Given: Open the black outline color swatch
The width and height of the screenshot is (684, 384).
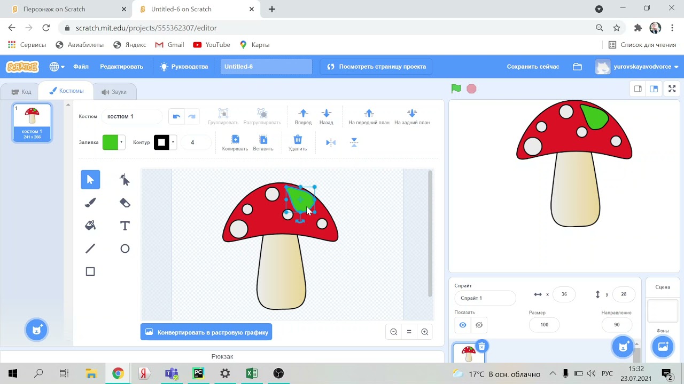Looking at the screenshot, I should [165, 142].
